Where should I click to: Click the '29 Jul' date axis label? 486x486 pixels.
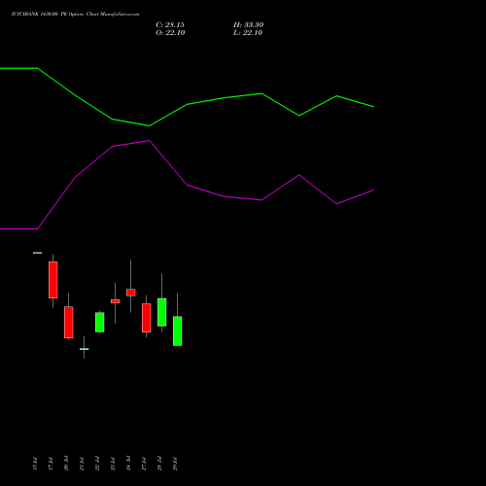[x=175, y=464]
